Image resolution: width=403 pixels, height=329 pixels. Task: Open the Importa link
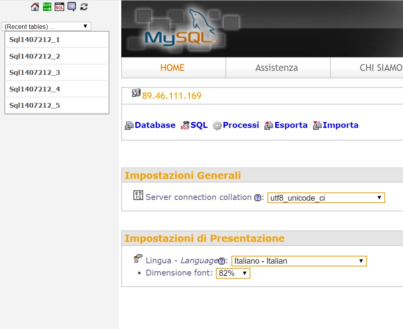pyautogui.click(x=340, y=125)
